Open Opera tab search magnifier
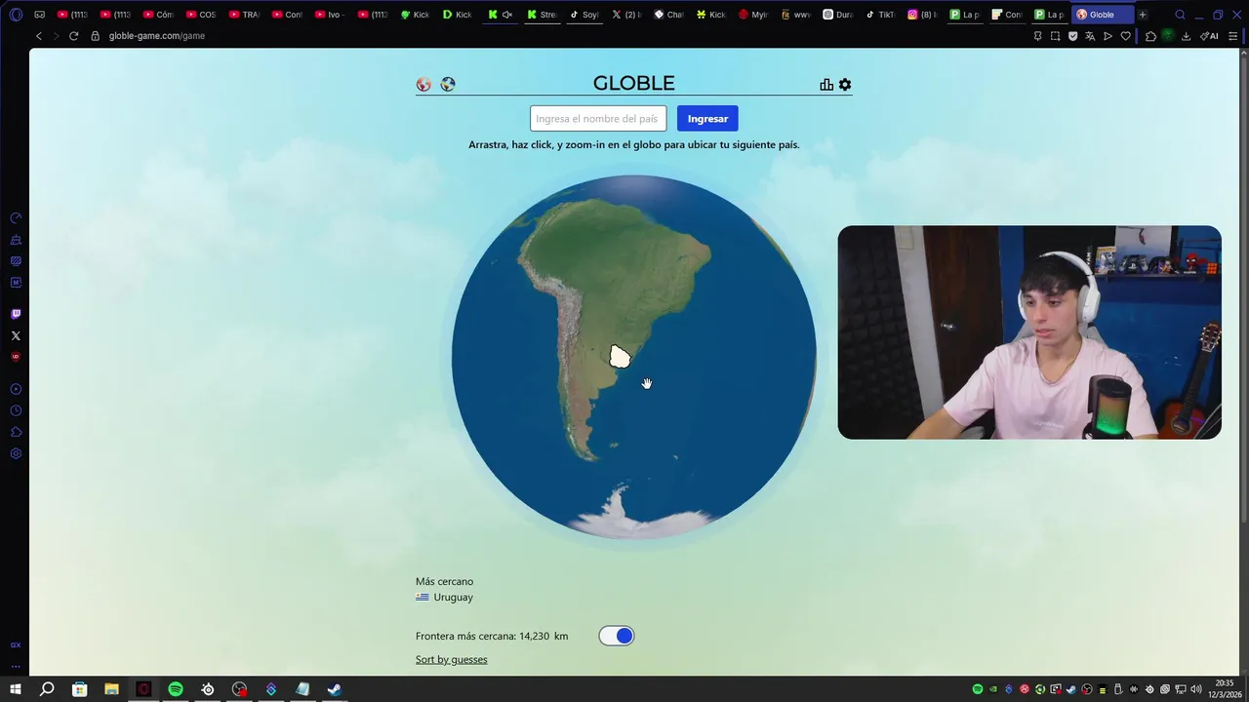The image size is (1249, 702). [1180, 15]
